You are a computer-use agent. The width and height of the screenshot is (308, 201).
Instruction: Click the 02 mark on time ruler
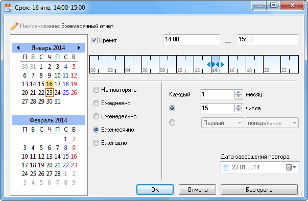pyautogui.click(x=110, y=70)
